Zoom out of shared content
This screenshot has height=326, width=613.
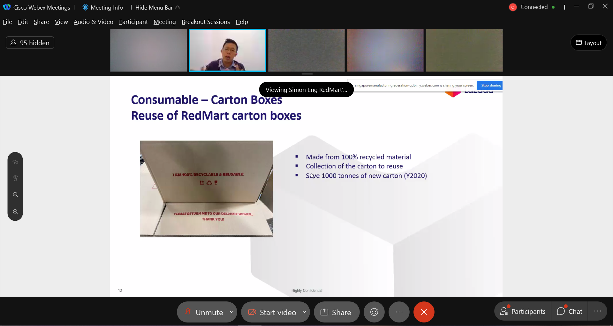point(15,212)
